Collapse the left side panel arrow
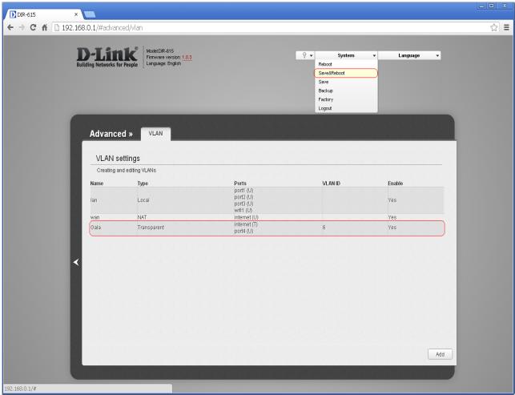The width and height of the screenshot is (515, 395). (x=76, y=262)
